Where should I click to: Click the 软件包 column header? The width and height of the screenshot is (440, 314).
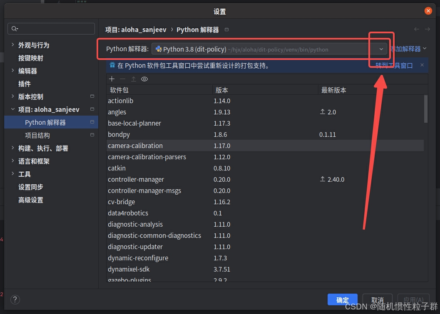point(159,90)
